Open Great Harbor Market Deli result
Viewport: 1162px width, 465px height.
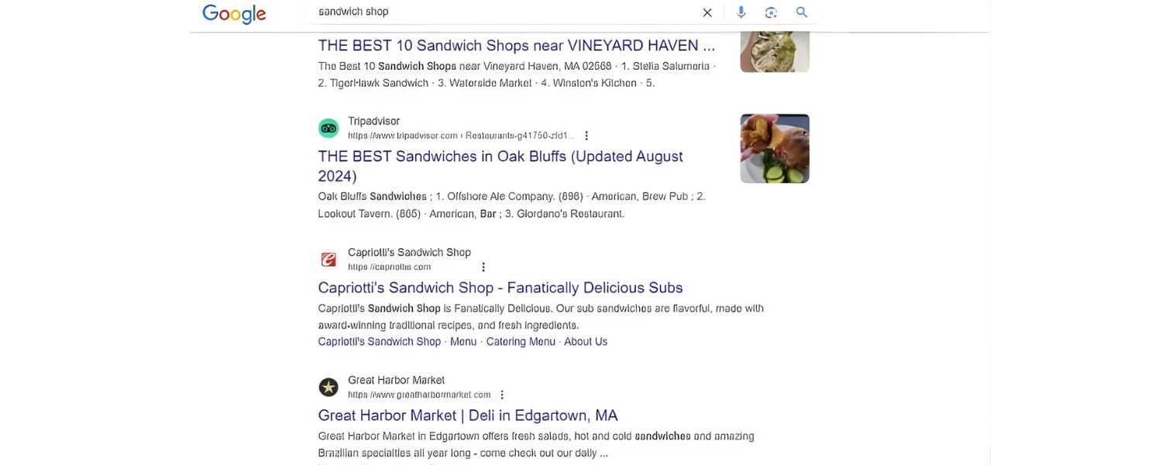tap(467, 415)
